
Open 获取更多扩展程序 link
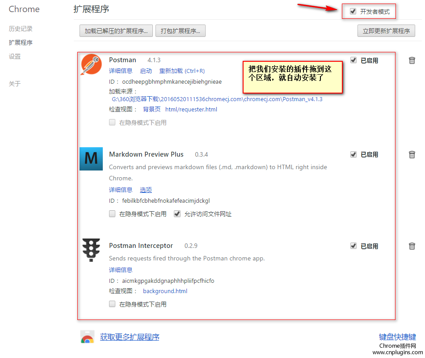(x=130, y=337)
